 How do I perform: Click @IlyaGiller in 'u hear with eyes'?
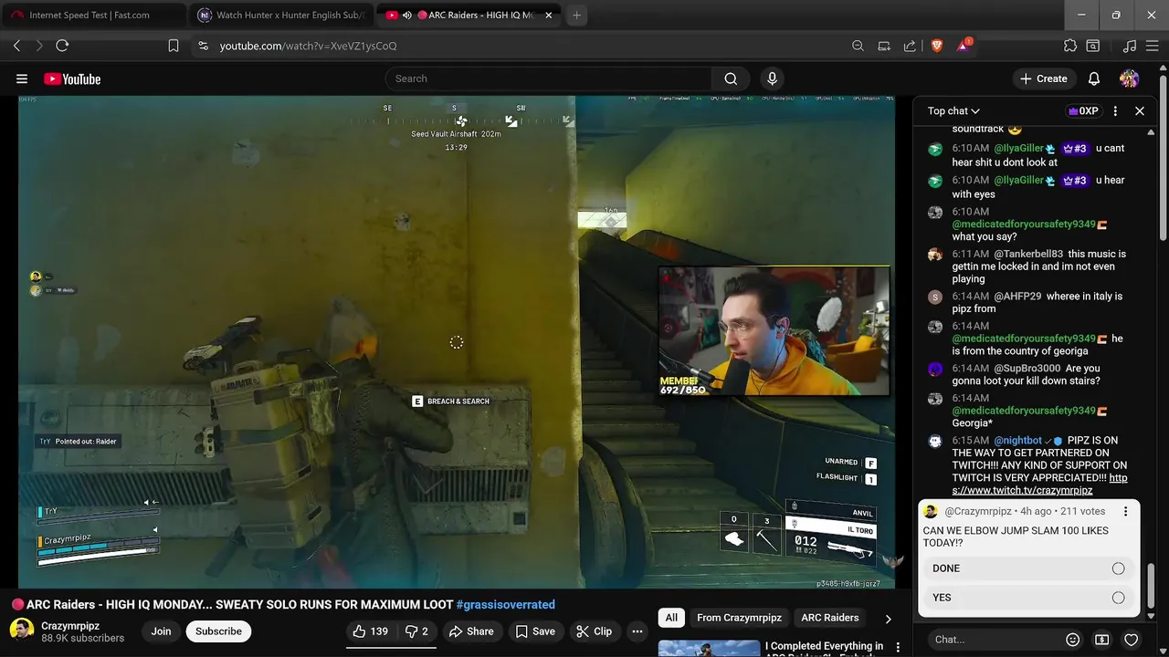point(1018,181)
